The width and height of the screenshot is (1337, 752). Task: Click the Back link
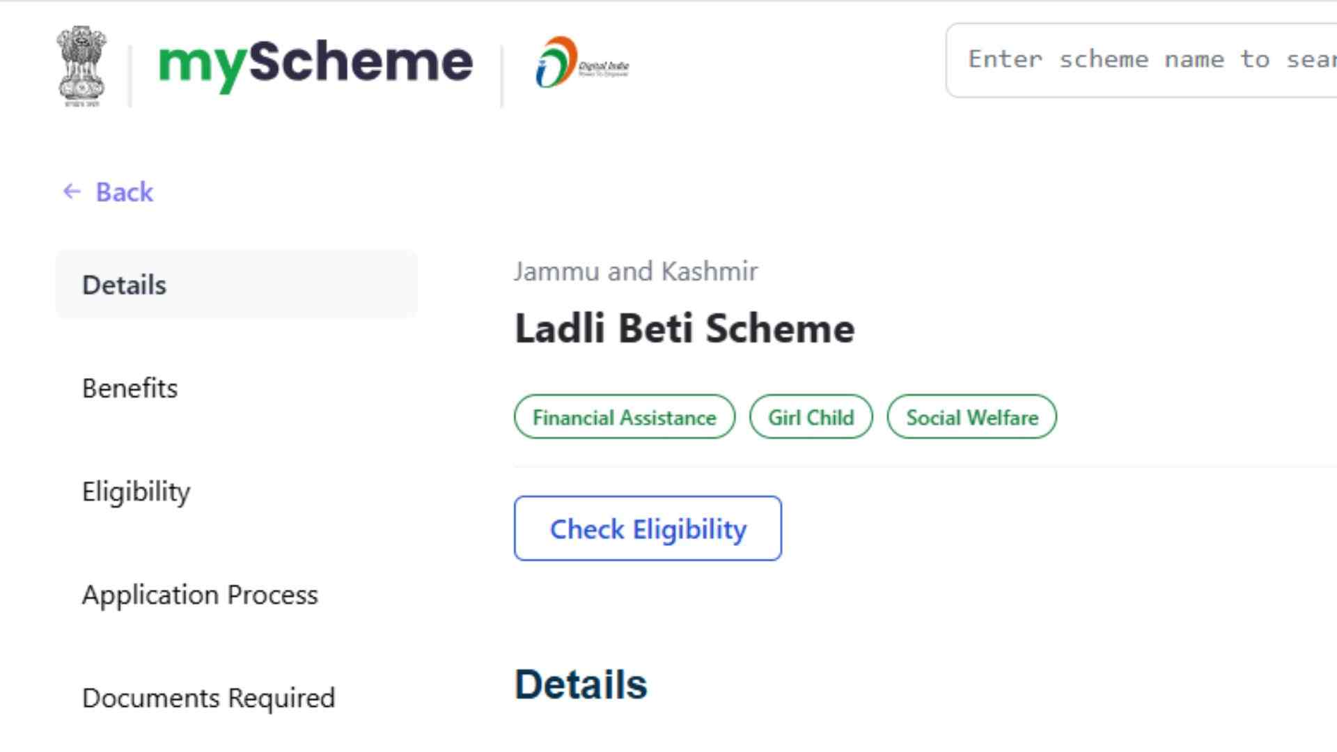point(124,191)
